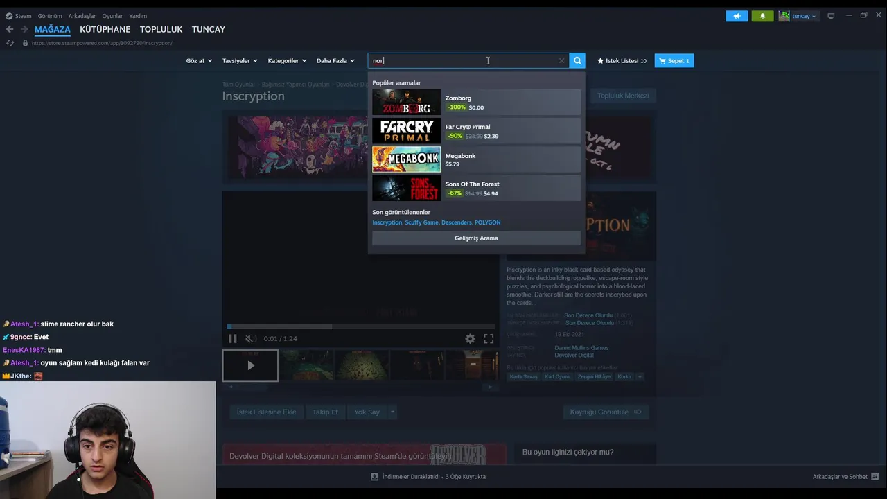Open the Görünüm menu

[50, 16]
